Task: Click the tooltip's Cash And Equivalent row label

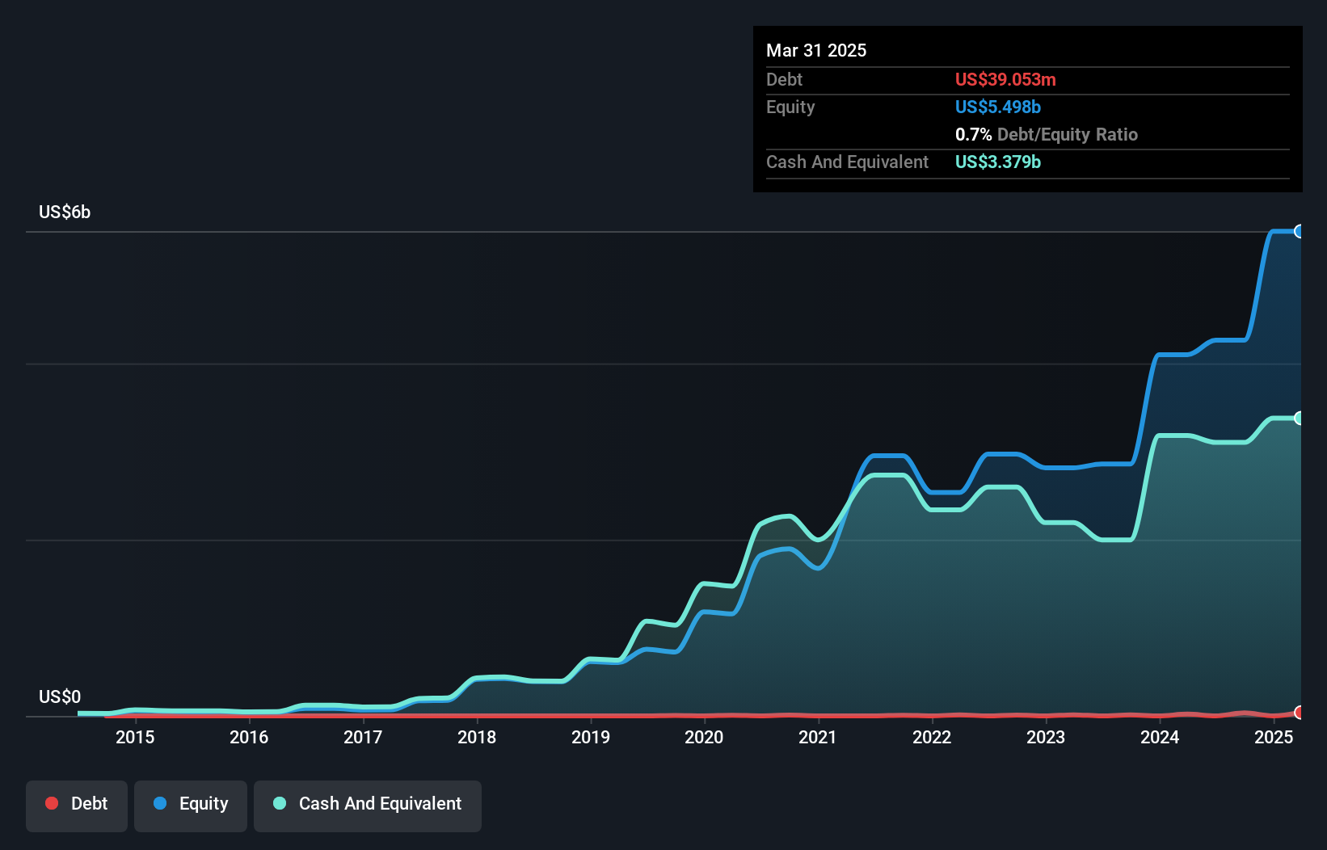Action: pos(848,162)
